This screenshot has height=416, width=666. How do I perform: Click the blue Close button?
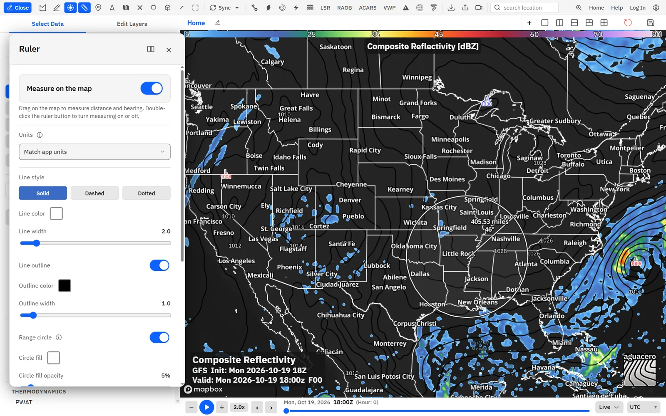click(x=18, y=7)
